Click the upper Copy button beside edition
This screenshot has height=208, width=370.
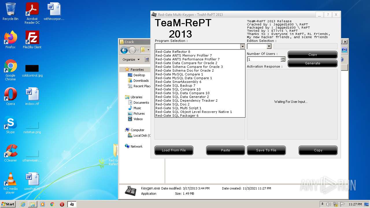312,55
